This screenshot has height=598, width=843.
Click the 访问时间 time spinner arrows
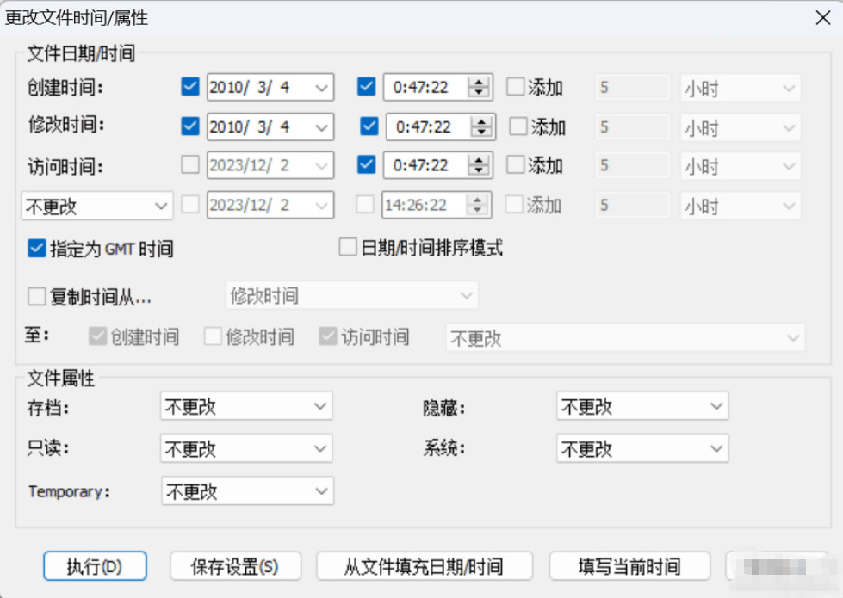pos(479,165)
